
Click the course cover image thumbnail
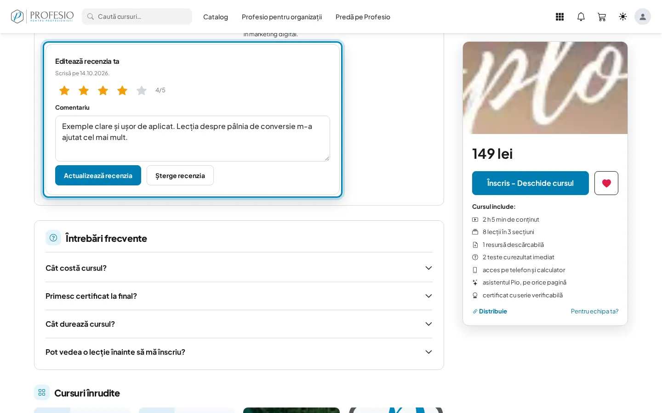tap(545, 88)
